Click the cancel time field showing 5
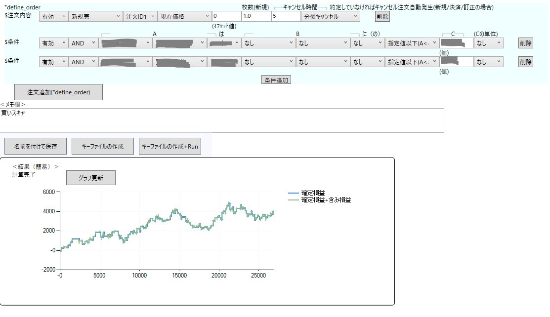 [x=286, y=16]
